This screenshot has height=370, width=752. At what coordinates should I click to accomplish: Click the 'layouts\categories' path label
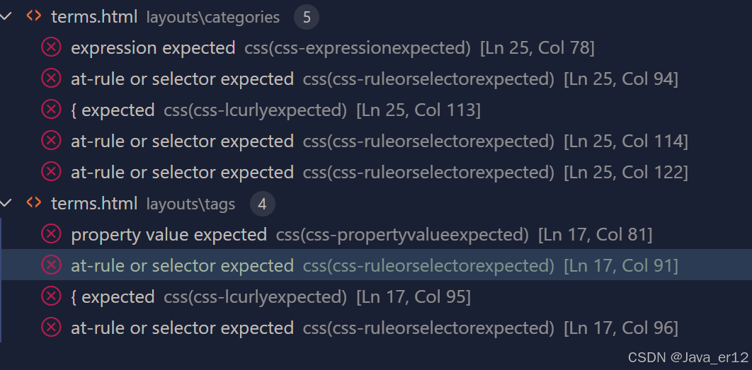212,18
